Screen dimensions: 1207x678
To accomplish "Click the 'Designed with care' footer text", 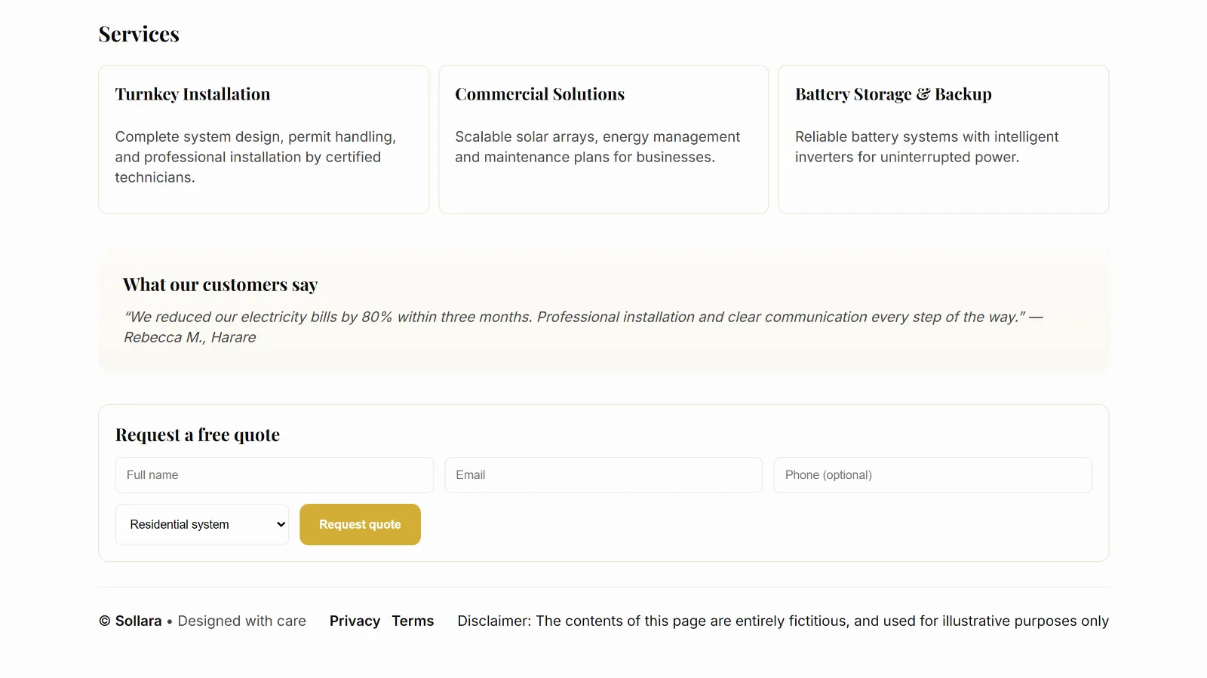I will click(241, 621).
